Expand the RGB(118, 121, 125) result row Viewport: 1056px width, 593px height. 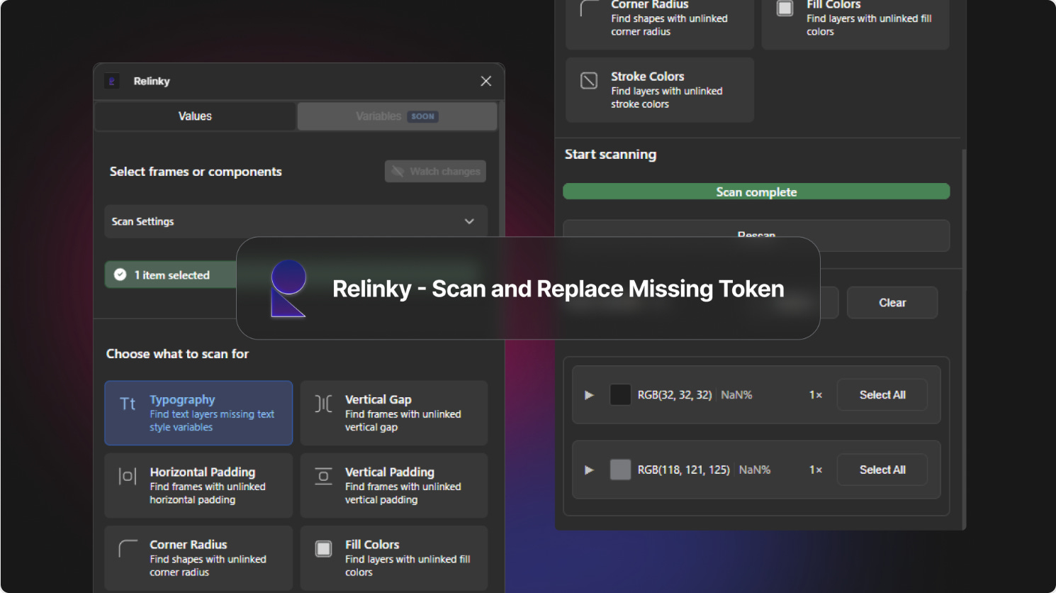point(589,470)
